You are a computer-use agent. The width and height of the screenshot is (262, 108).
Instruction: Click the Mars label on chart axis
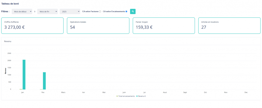click(63, 92)
